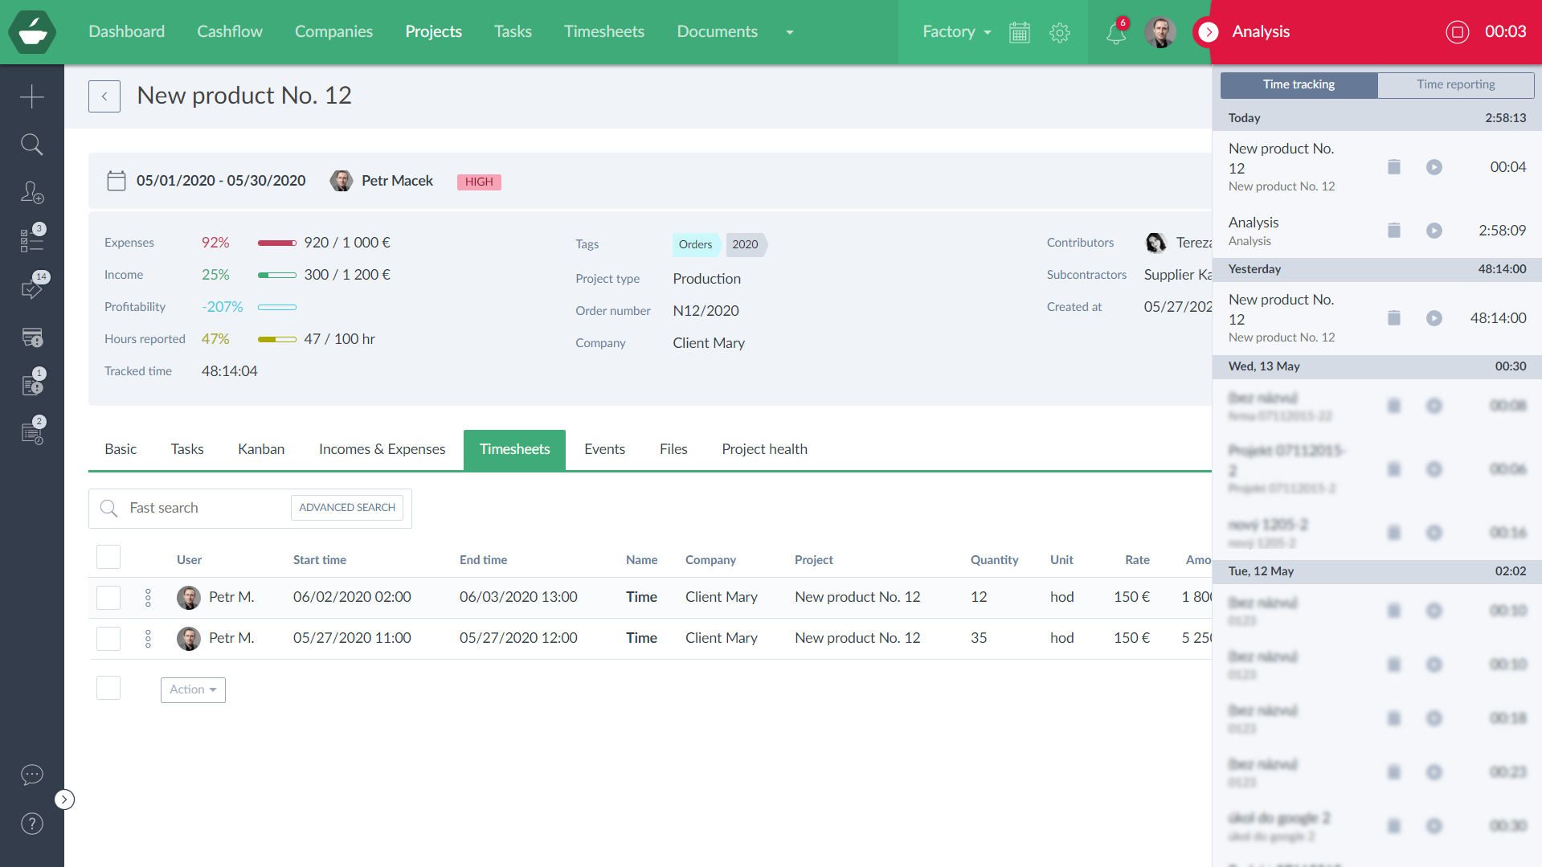
Task: Open the notifications bell icon
Action: 1115,33
